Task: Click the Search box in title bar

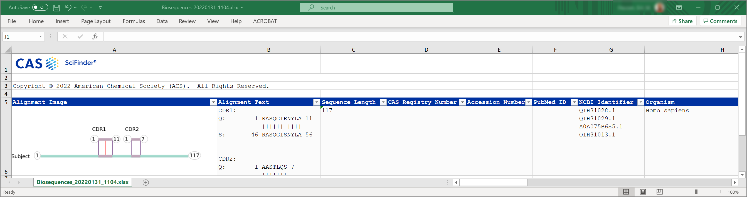Action: coord(376,8)
